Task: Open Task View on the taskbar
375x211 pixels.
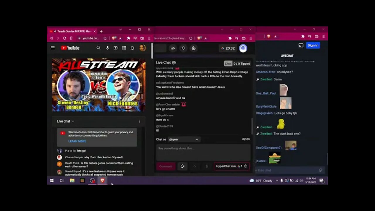Action: pyautogui.click(x=62, y=181)
